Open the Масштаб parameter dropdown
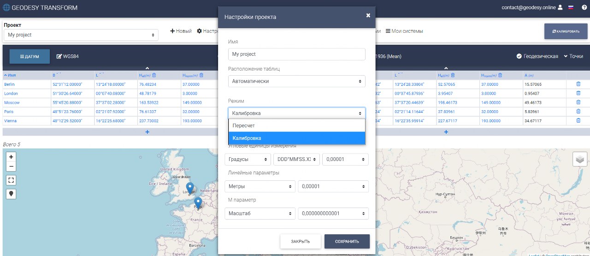The height and width of the screenshot is (256, 590). tap(260, 214)
